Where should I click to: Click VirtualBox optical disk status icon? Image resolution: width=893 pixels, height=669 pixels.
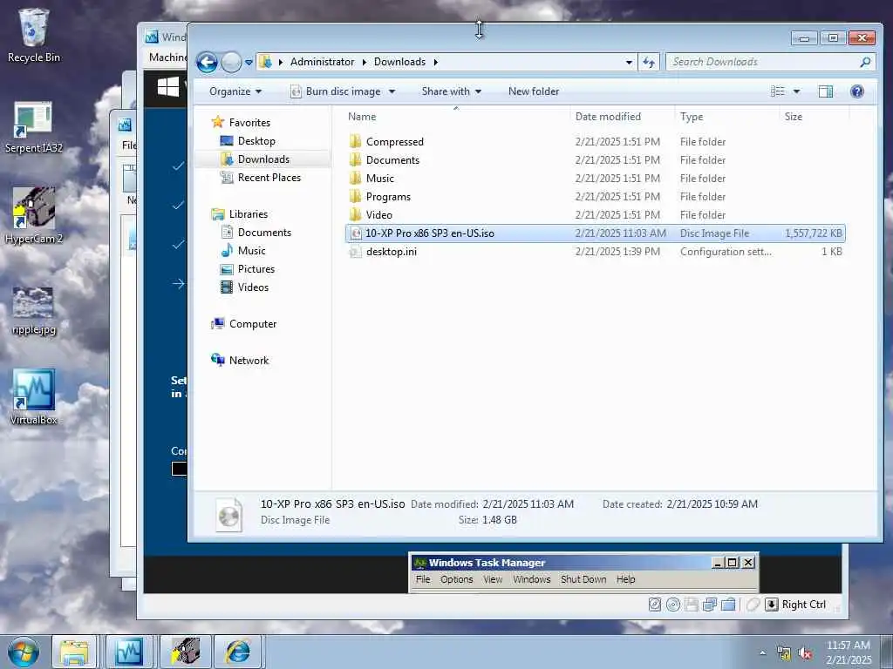(x=673, y=605)
